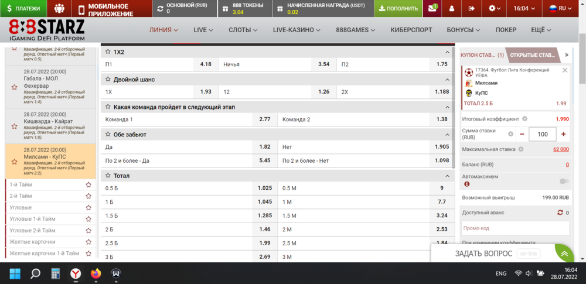Open Windows Start menu

15,274
